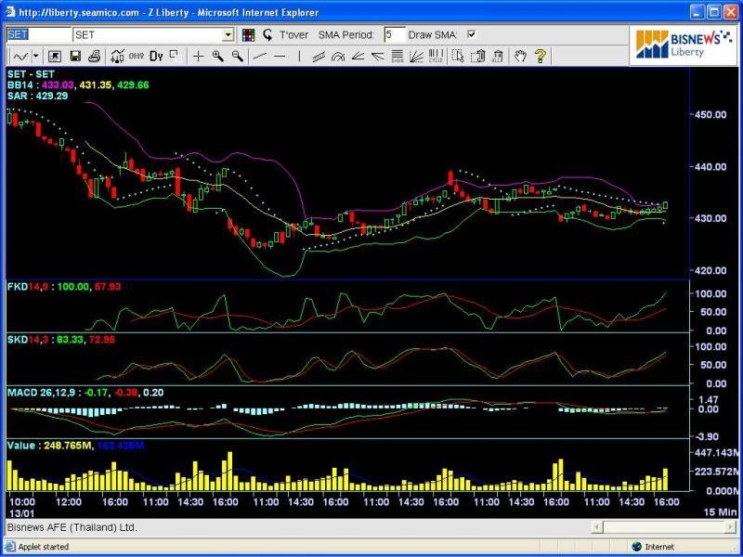This screenshot has height=557, width=743.
Task: Click the Value : 248.765M label
Action: [50, 446]
